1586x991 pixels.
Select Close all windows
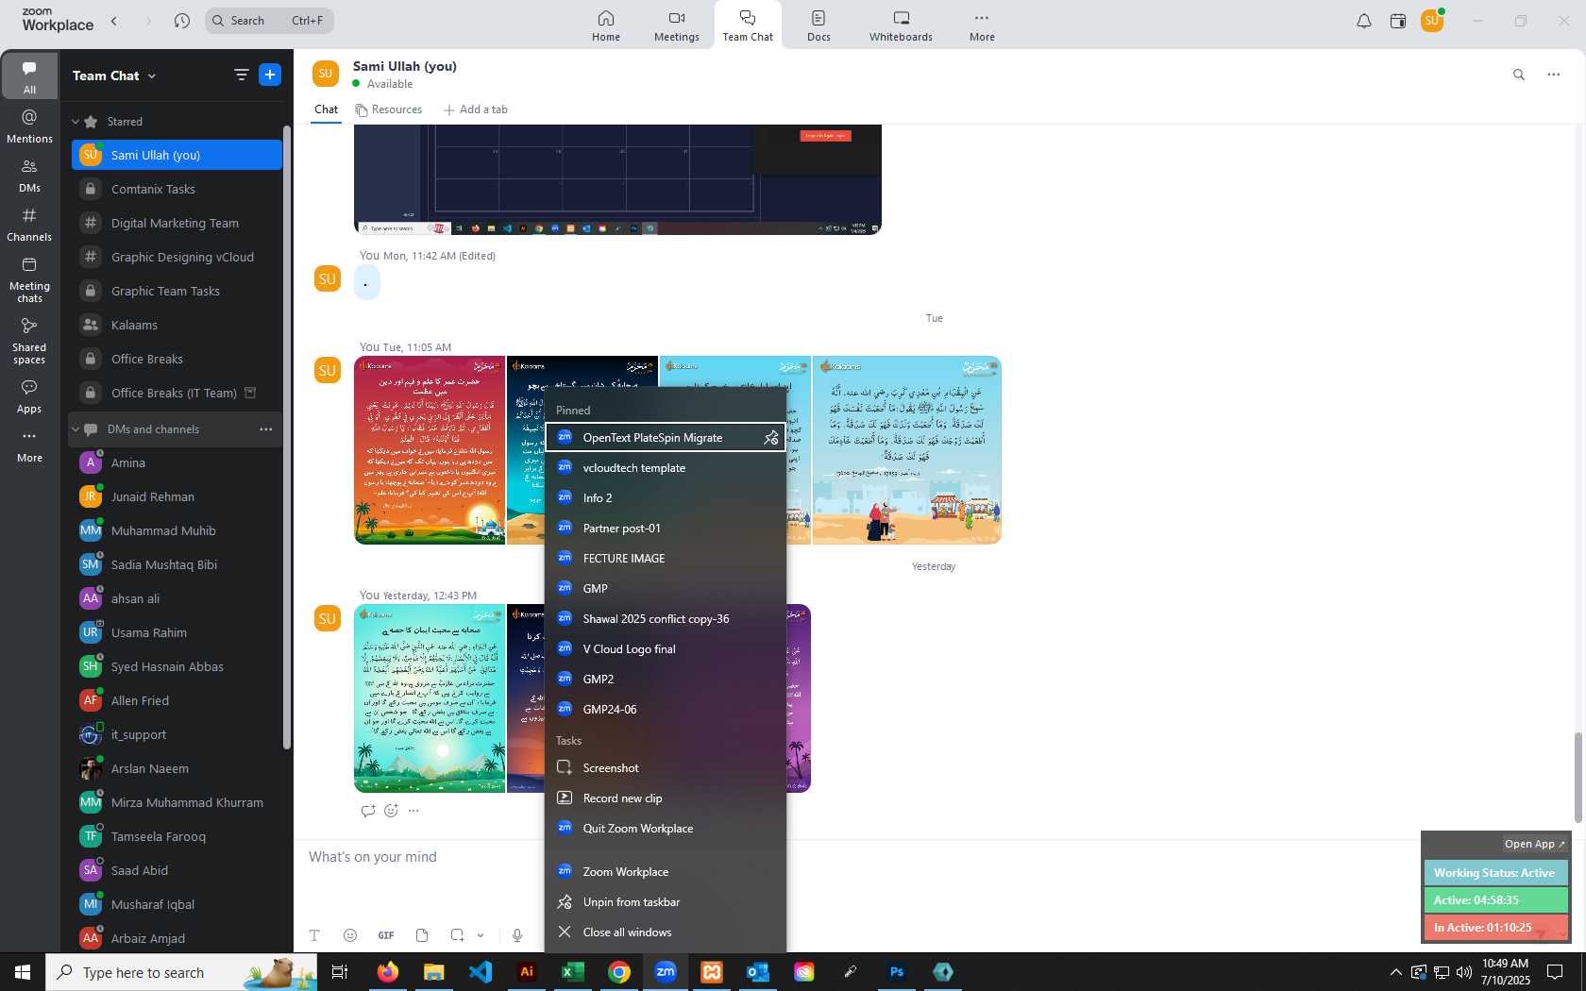click(666, 932)
